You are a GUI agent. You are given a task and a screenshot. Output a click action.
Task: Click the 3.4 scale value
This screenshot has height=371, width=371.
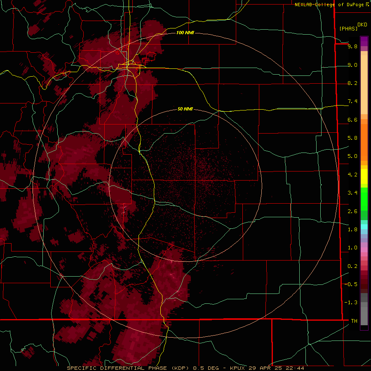click(352, 193)
